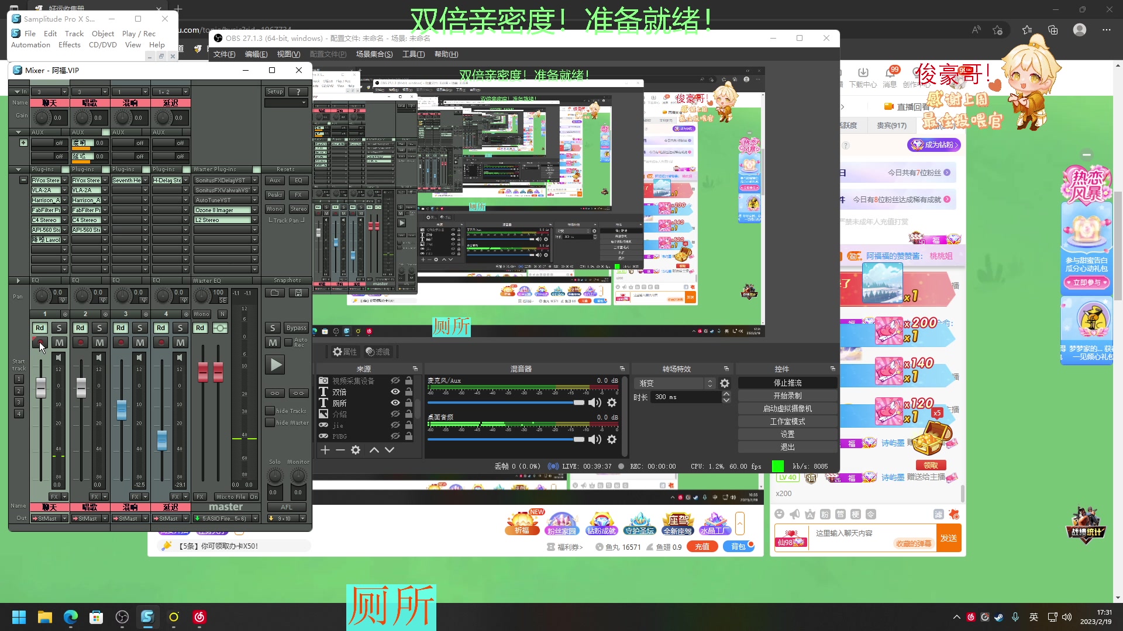Open Microsoft Edge from the taskbar
This screenshot has height=631, width=1123.
pyautogui.click(x=71, y=617)
